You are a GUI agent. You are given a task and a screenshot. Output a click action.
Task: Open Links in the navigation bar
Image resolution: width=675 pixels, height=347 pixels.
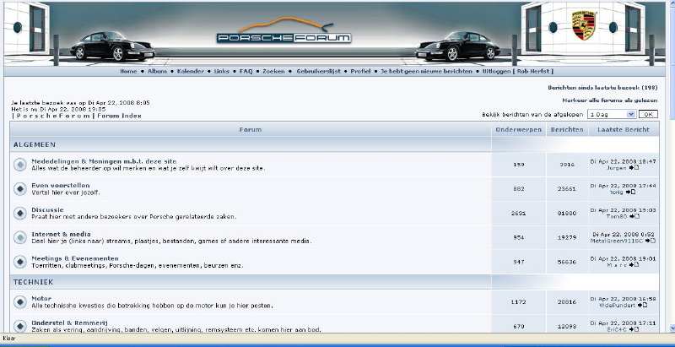pyautogui.click(x=222, y=72)
